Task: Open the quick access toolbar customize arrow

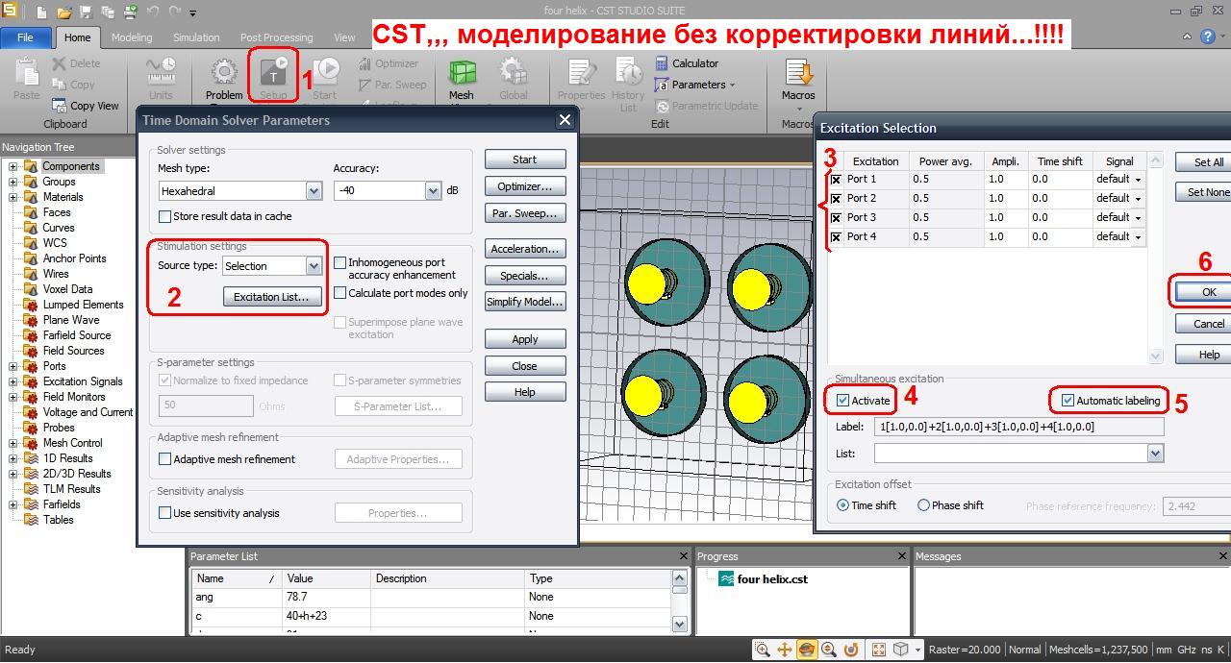Action: 193,13
